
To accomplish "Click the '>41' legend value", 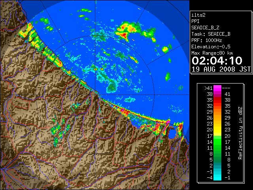I will [208, 88].
